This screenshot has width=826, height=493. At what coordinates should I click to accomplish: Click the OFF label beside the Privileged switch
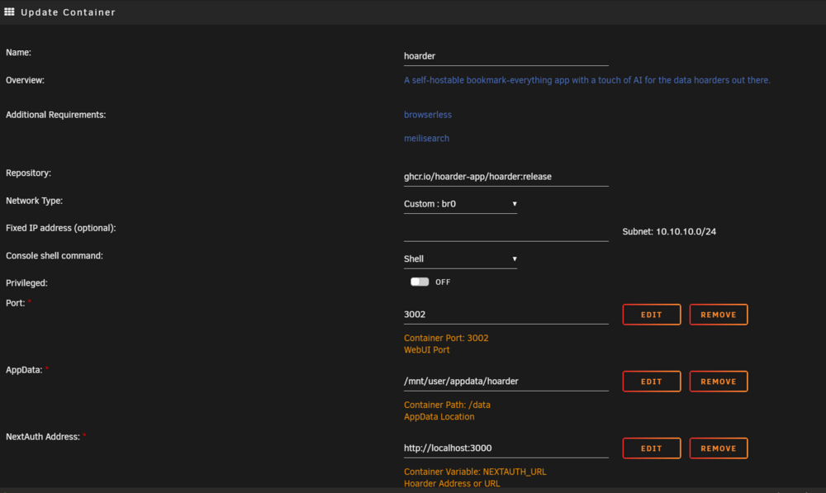tap(443, 282)
